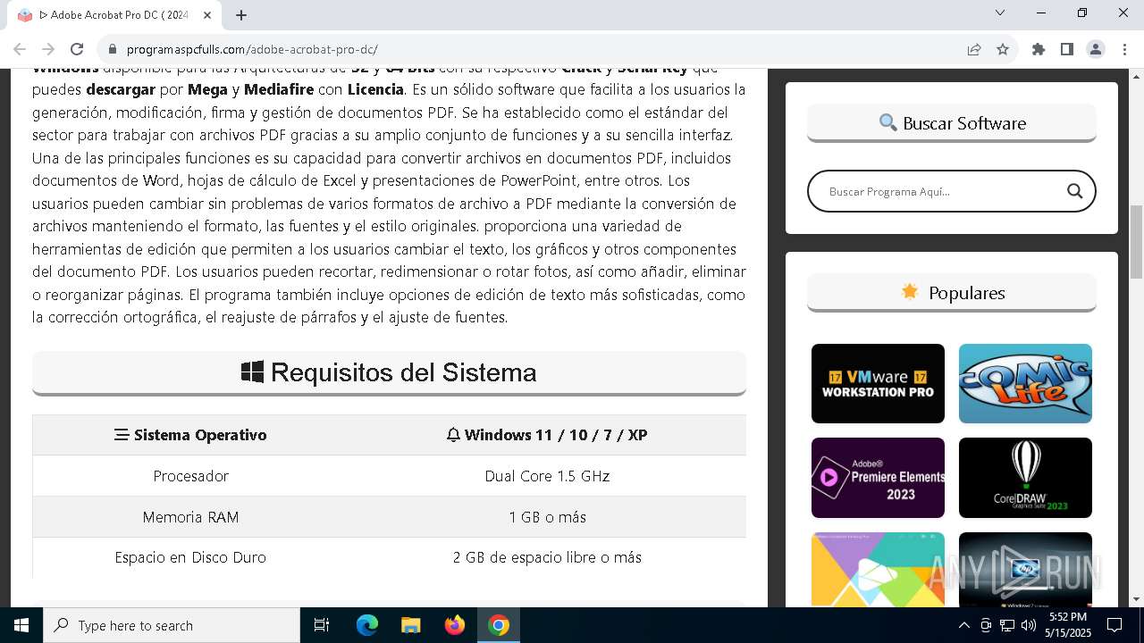Click the Requisitos del Sistema heading
This screenshot has width=1144, height=643.
click(389, 372)
